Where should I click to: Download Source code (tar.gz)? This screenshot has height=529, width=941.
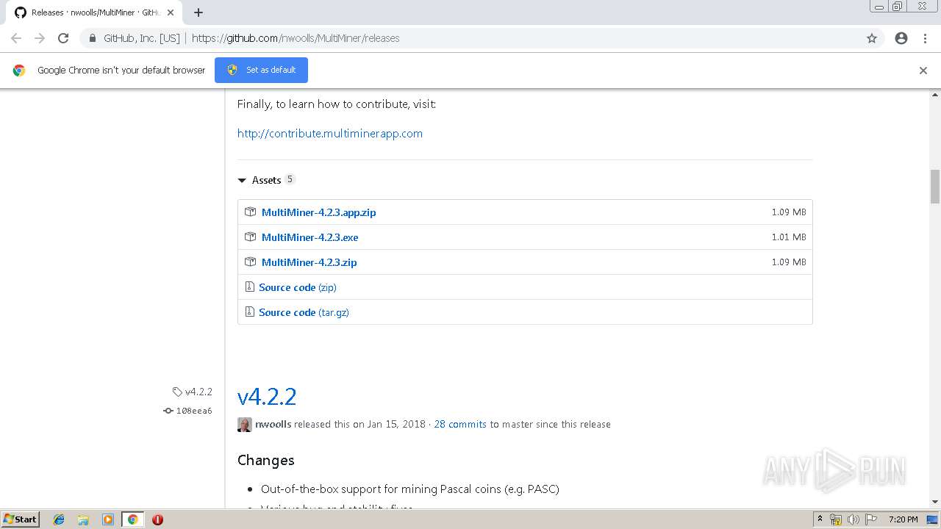click(x=304, y=312)
